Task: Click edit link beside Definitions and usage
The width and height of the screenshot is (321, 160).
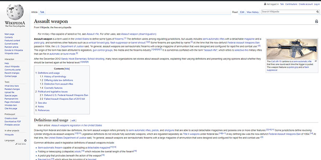Action: pyautogui.click(x=73, y=121)
